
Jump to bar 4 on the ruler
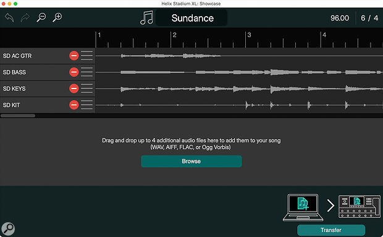click(x=324, y=35)
